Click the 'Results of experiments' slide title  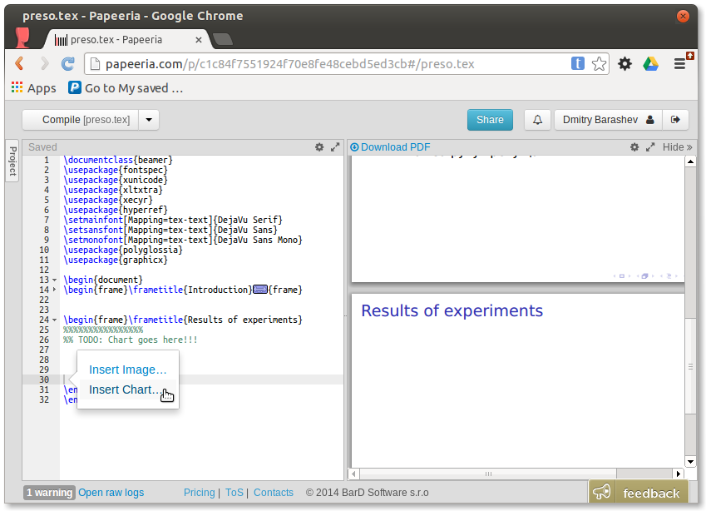tap(452, 311)
